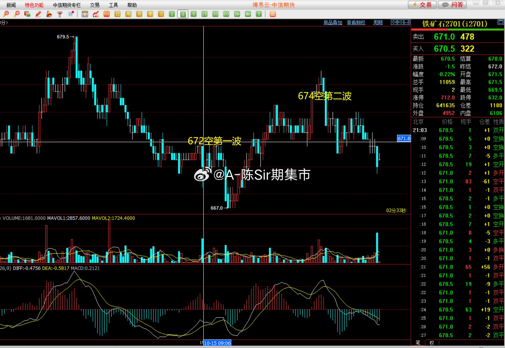Image resolution: width=505 pixels, height=348 pixels.
Task: Click the 查看期权 link
Action: (x=356, y=23)
